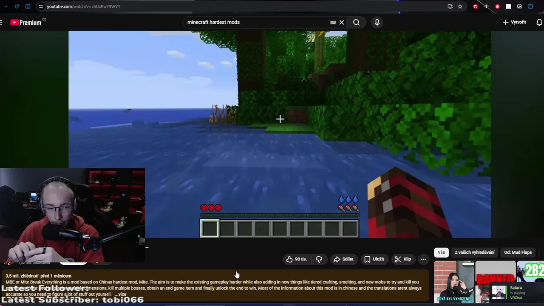Click the install/cast icon in address bar

(450, 6)
